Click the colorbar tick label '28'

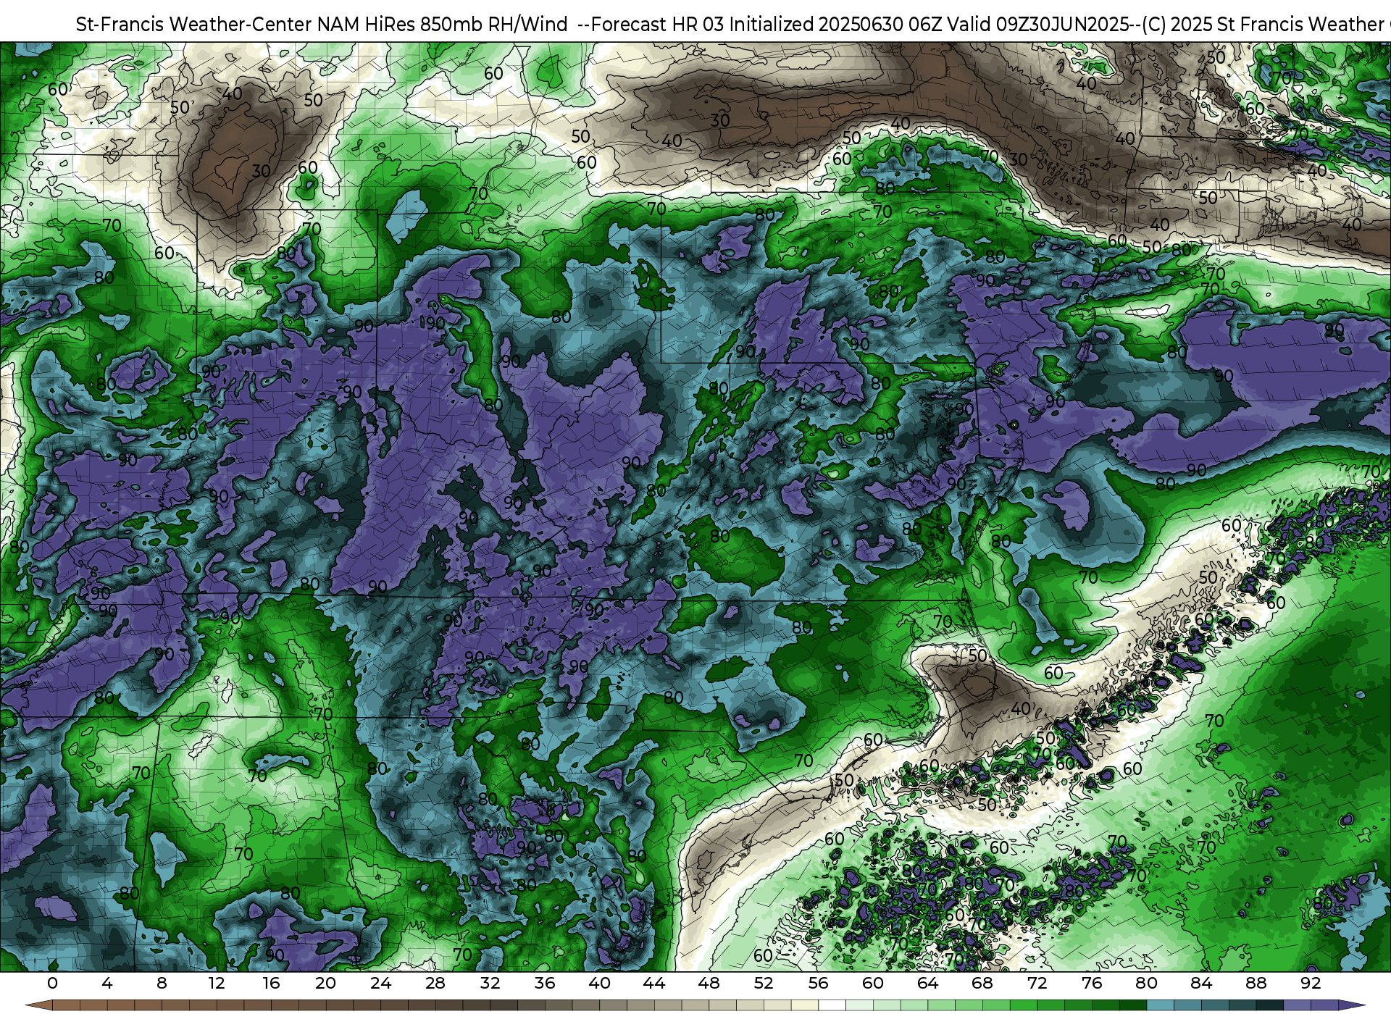[435, 984]
